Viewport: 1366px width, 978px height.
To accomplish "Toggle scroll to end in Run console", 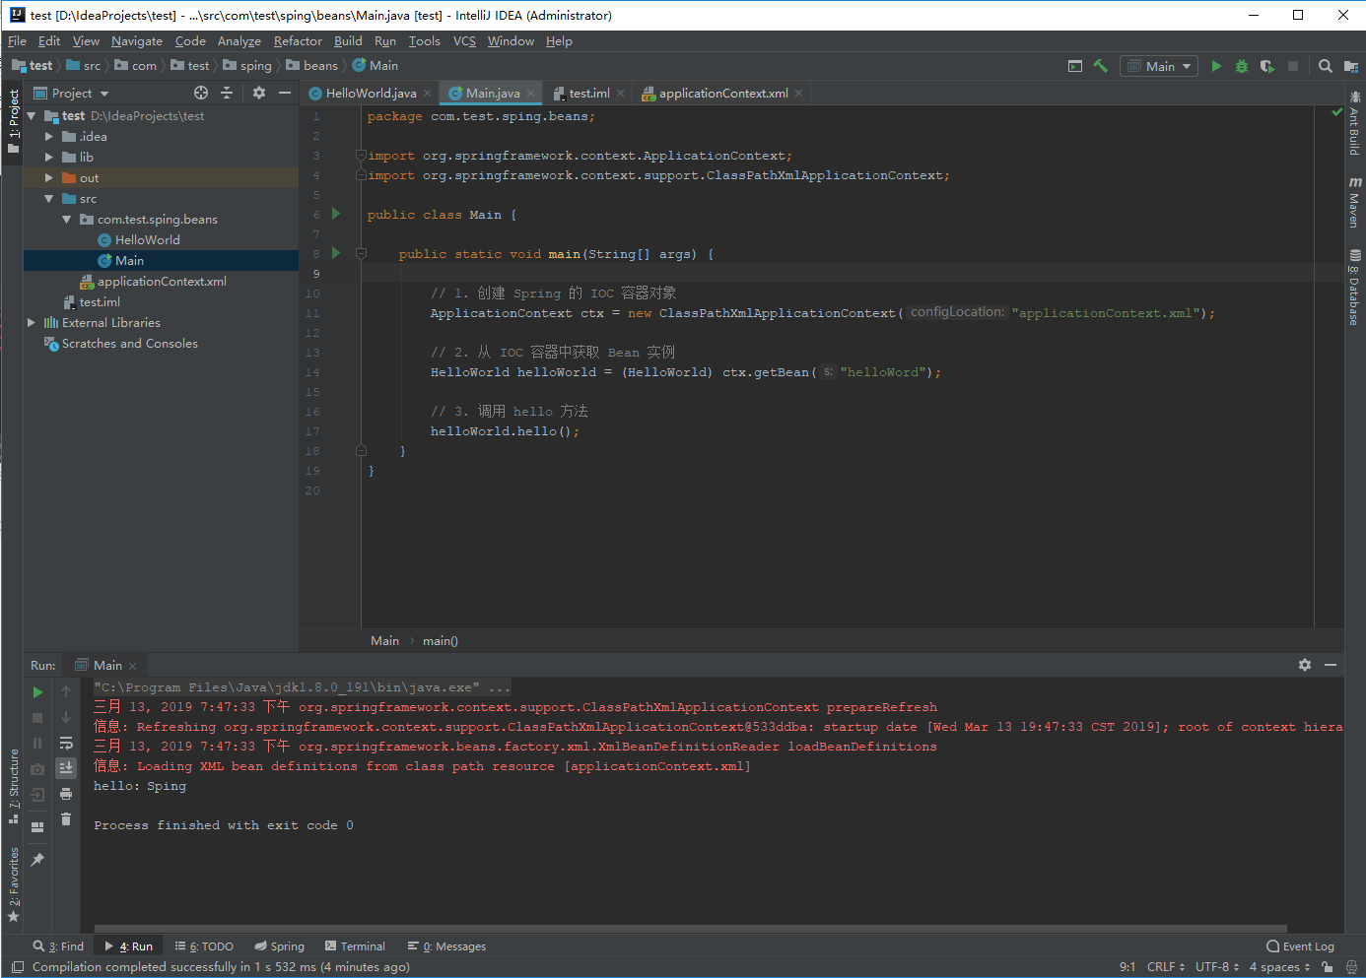I will (66, 768).
